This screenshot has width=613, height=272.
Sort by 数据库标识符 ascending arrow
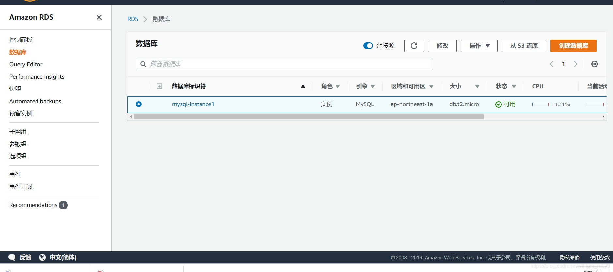[x=303, y=86]
